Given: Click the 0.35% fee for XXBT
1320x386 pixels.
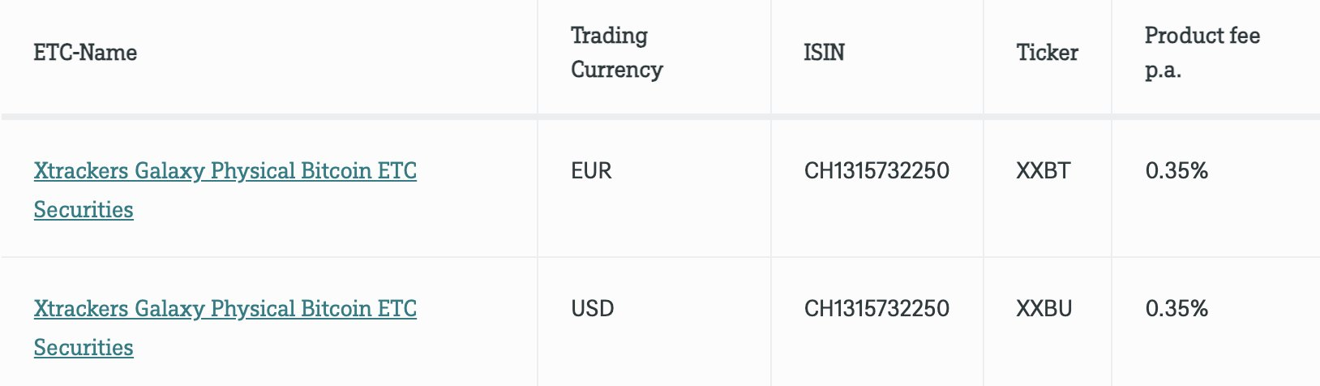Looking at the screenshot, I should [x=1176, y=171].
